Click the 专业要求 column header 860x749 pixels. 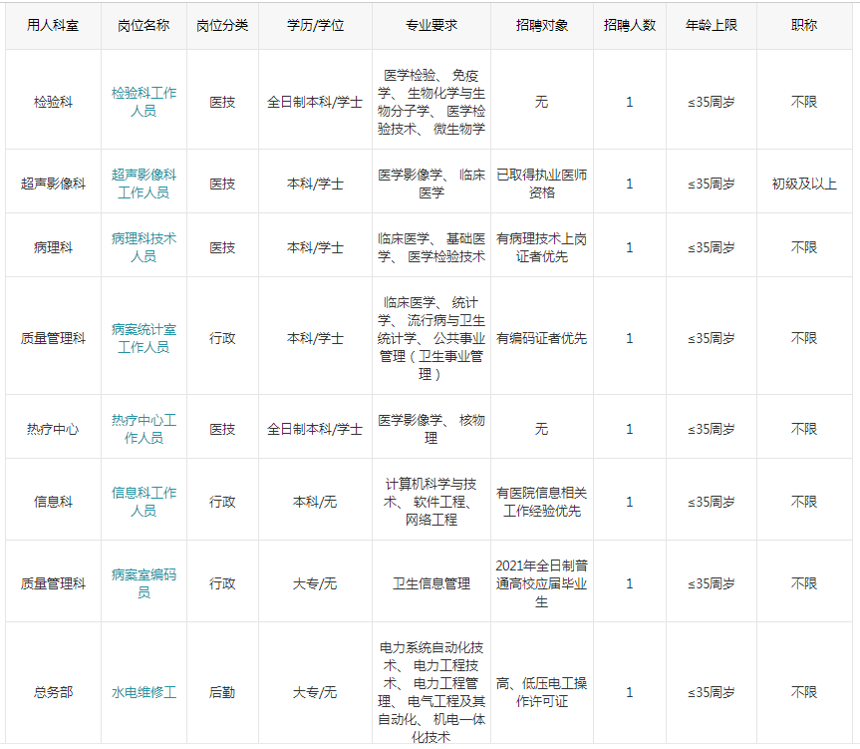(431, 25)
